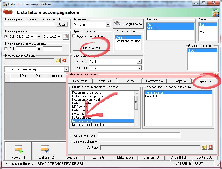The image size is (222, 169).
Task: Close the Filtri di ricerca avanzati panel
Action: [x=217, y=74]
